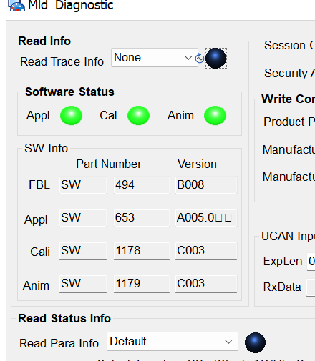The height and width of the screenshot is (361, 315).
Task: Click the refresh icon beside None dropdown
Action: click(200, 58)
